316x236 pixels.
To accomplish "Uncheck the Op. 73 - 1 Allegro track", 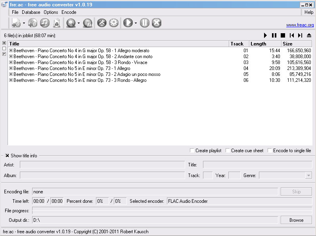I will pos(11,68).
